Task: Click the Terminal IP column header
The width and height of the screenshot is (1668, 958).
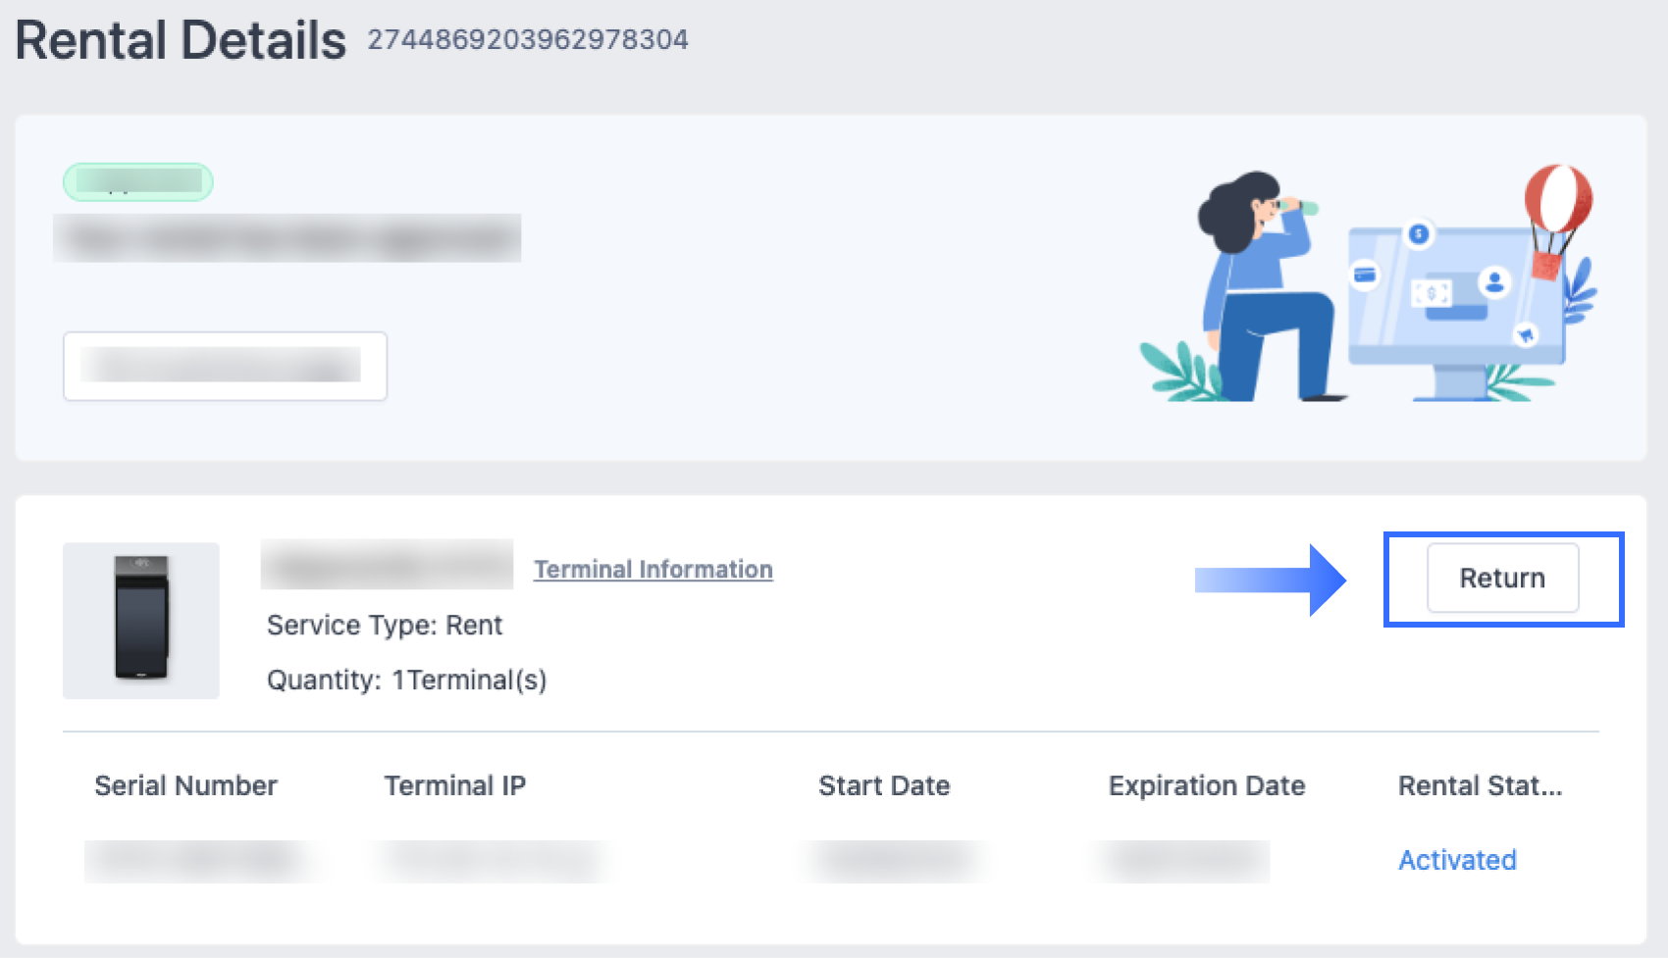Action: pos(454,785)
